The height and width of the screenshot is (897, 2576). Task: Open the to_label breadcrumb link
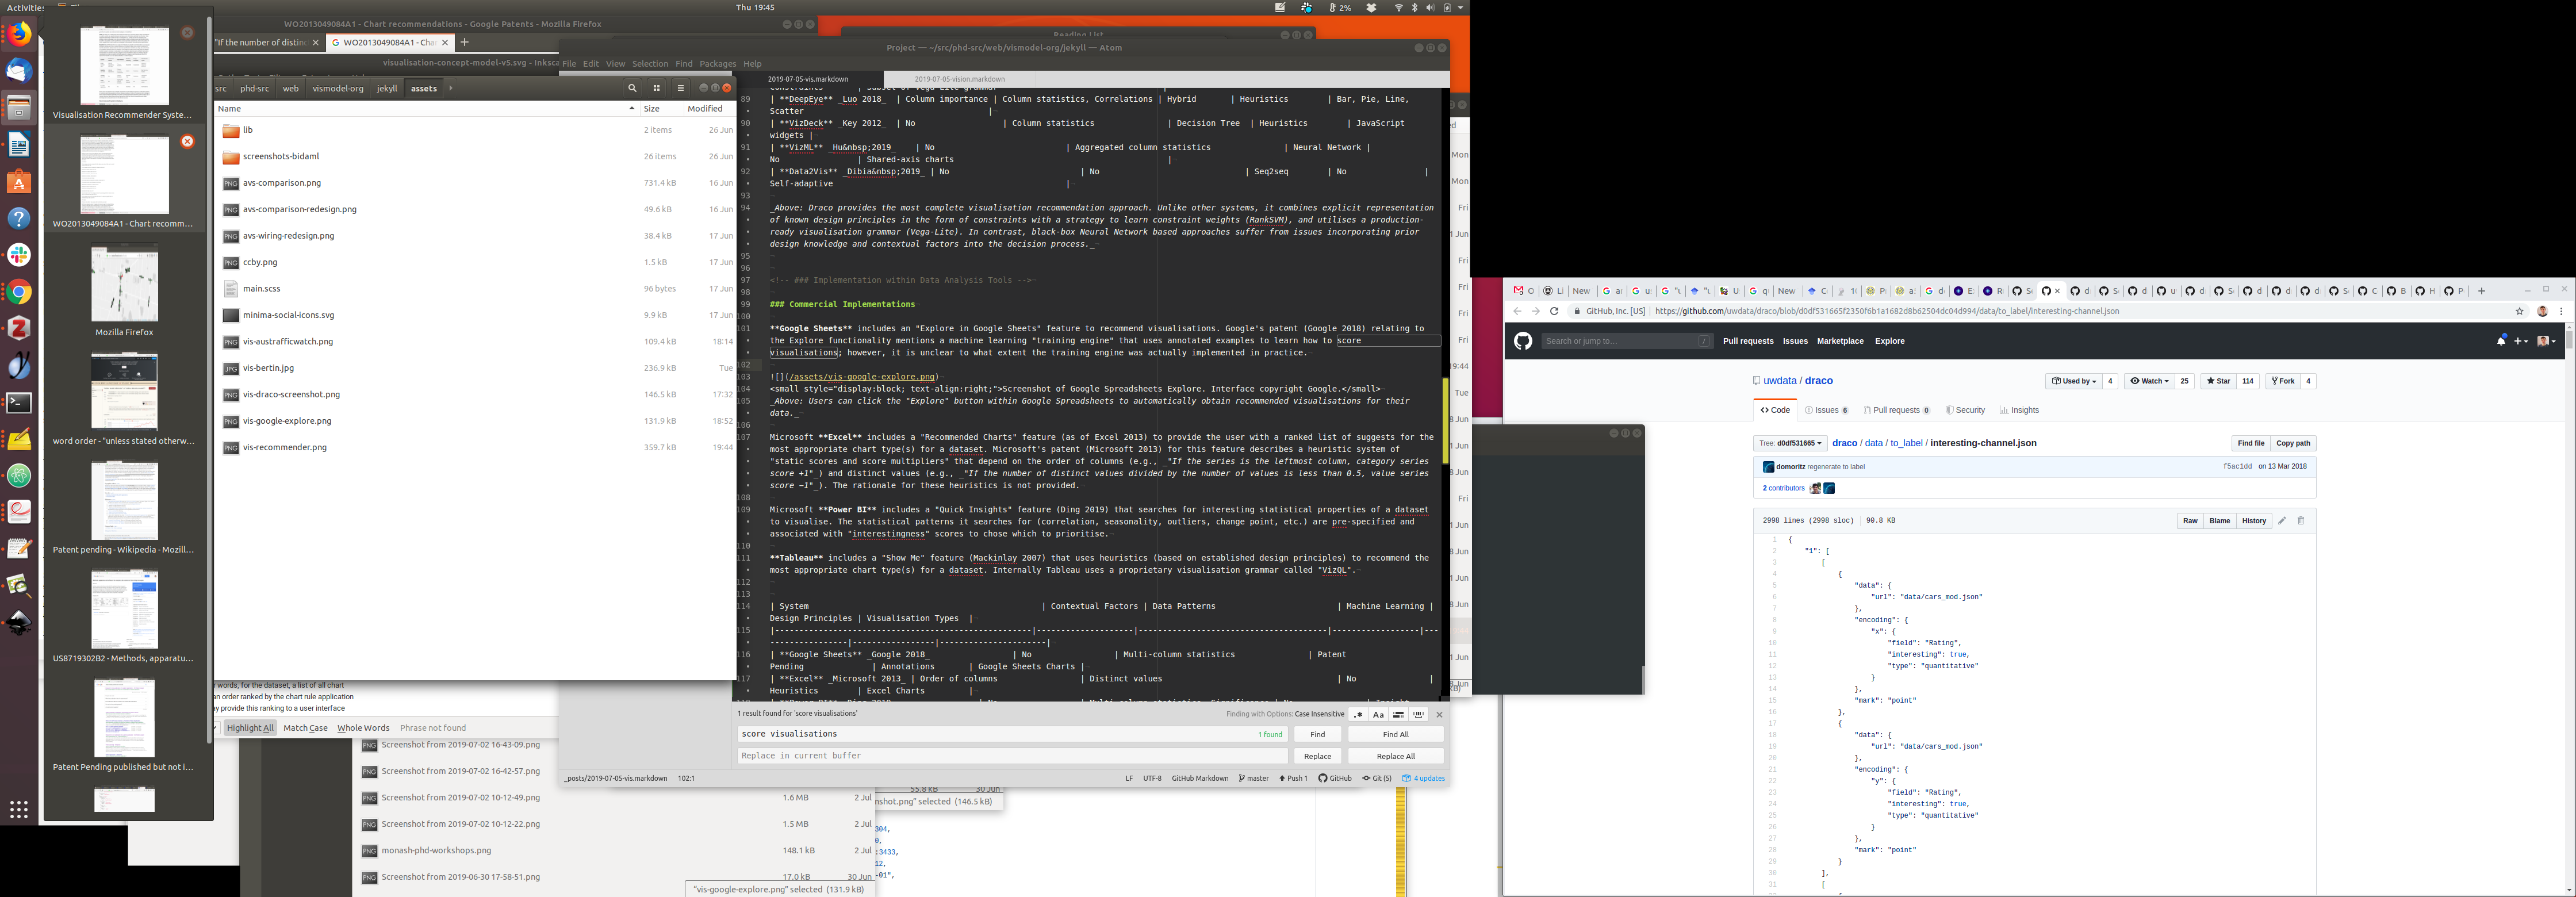[x=1906, y=443]
